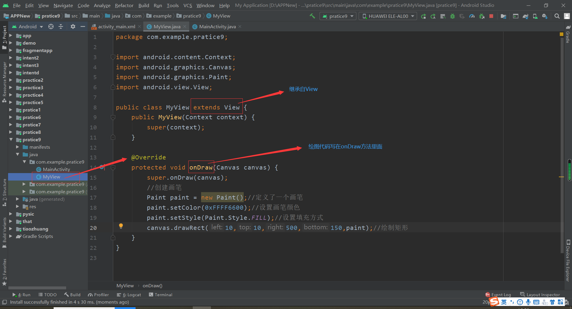Screen dimensions: 572x309
Task: Toggle the 2: Favorites tool window
Action: 4,272
